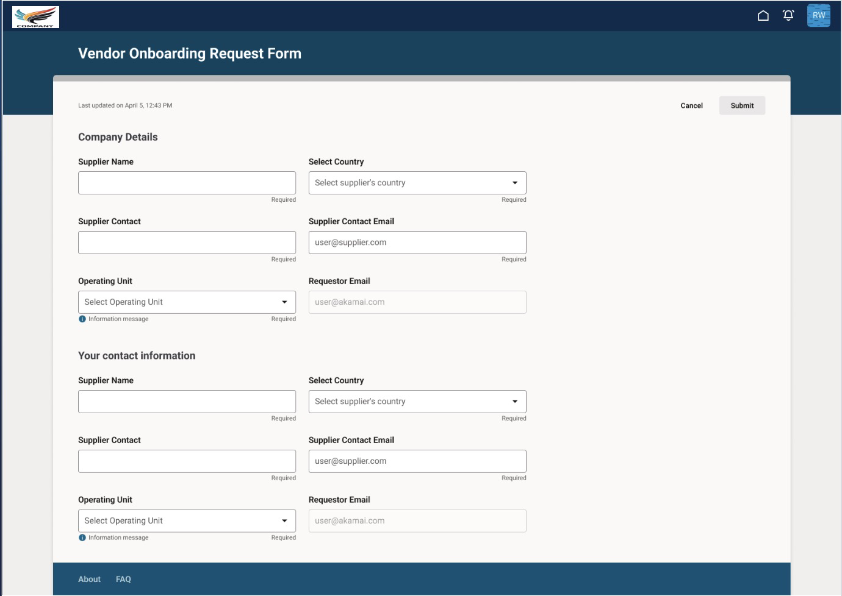Viewport: 842px width, 596px height.
Task: Click the Supplier Name field under Company Details
Action: click(187, 182)
